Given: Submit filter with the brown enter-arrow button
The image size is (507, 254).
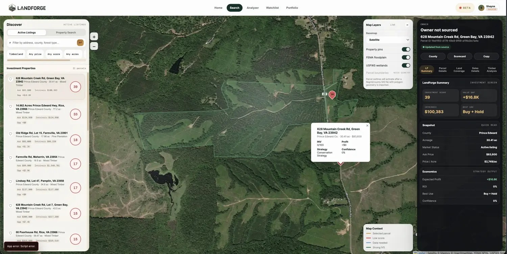Looking at the screenshot, I should [80, 43].
